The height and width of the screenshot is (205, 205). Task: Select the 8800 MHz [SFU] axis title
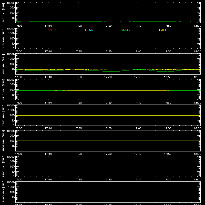[3, 166]
